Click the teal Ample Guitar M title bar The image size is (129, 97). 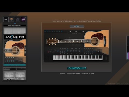(15, 65)
